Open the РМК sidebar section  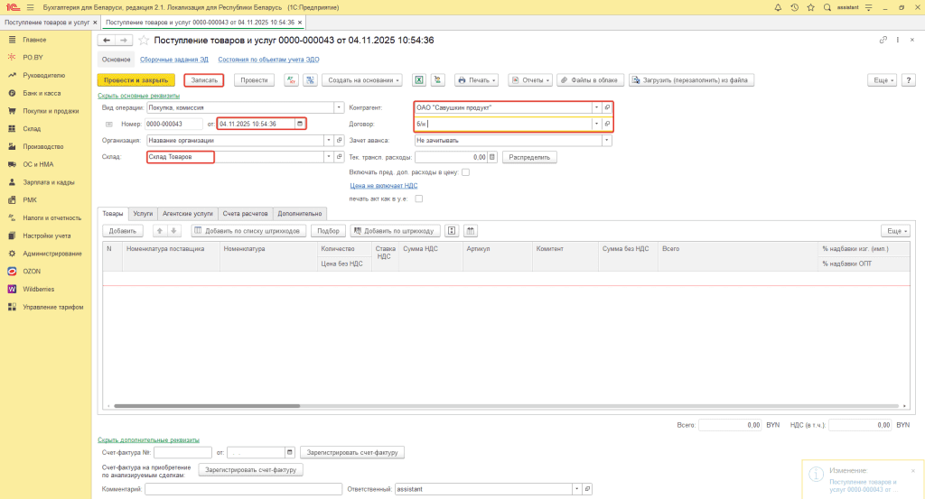[30, 199]
